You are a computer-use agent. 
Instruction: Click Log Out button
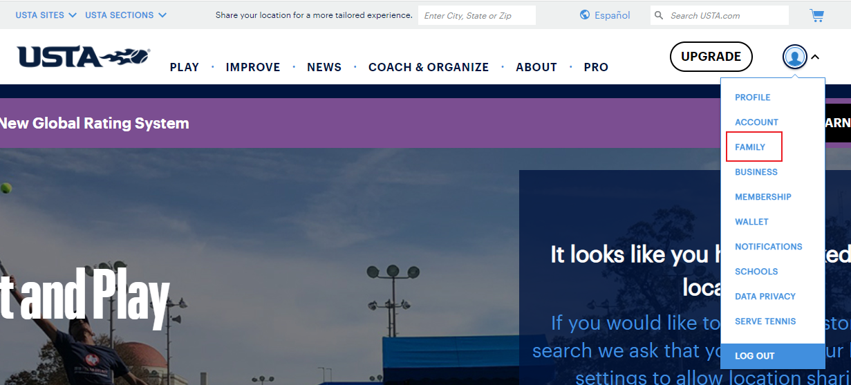[x=773, y=356]
